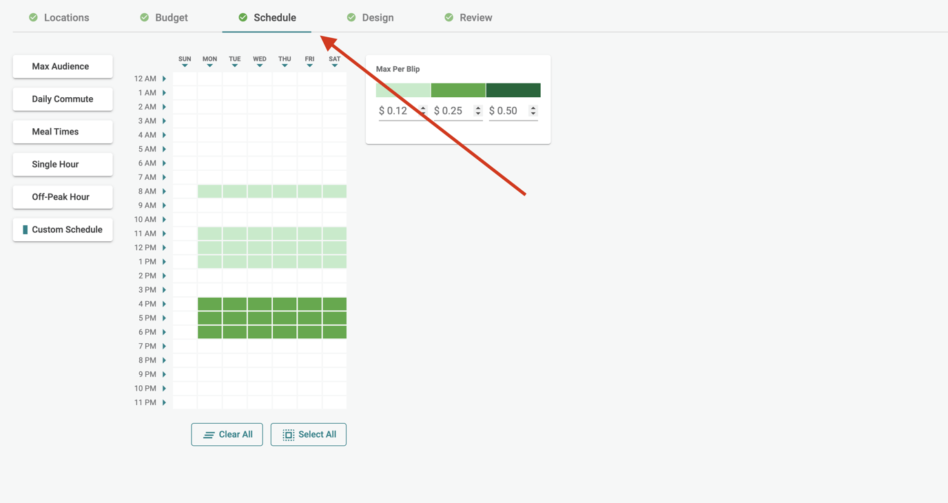
Task: Click the green checkmark beside Design
Action: coord(351,17)
